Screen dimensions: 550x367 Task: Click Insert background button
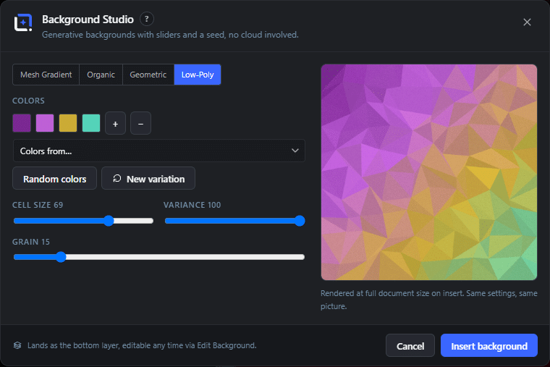pos(489,346)
